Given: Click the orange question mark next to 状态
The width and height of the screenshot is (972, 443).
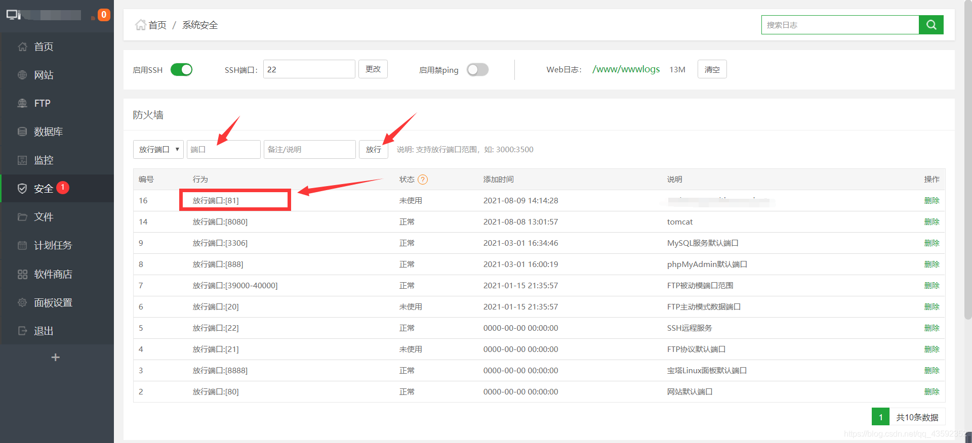Looking at the screenshot, I should coord(423,180).
